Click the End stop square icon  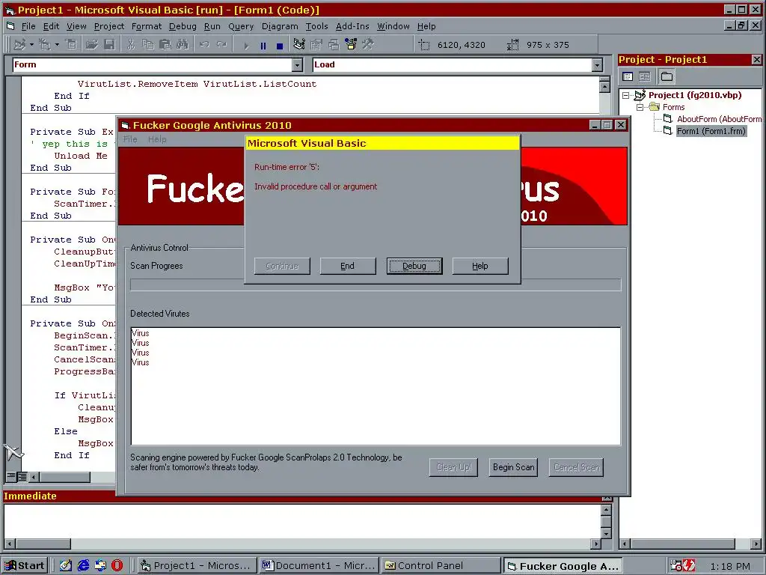pos(280,46)
